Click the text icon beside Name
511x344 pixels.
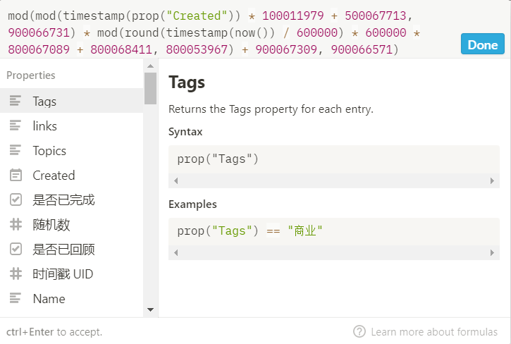(x=16, y=299)
